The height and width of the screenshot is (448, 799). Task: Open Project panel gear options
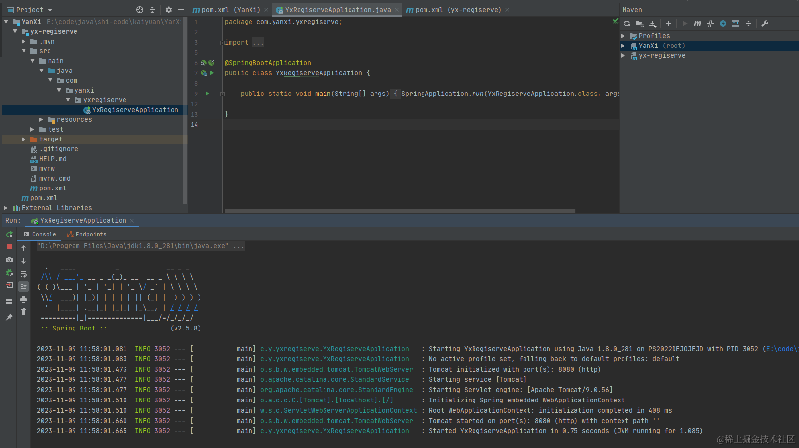[x=169, y=10]
